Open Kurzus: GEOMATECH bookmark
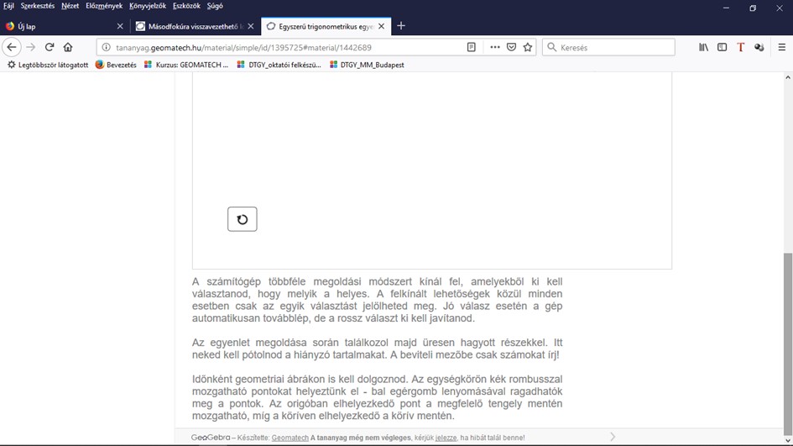The image size is (793, 446). (186, 65)
